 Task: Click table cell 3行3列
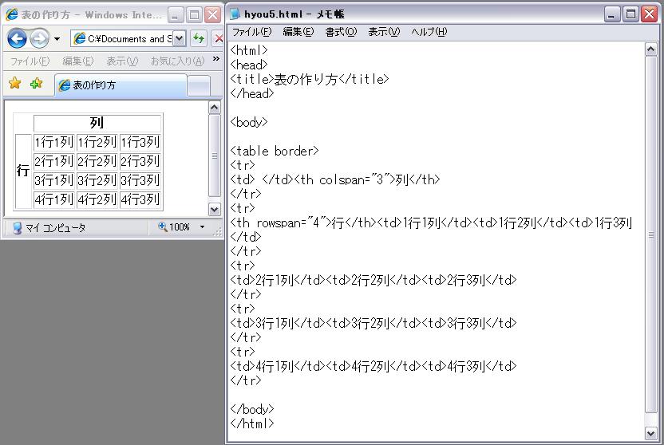[140, 180]
